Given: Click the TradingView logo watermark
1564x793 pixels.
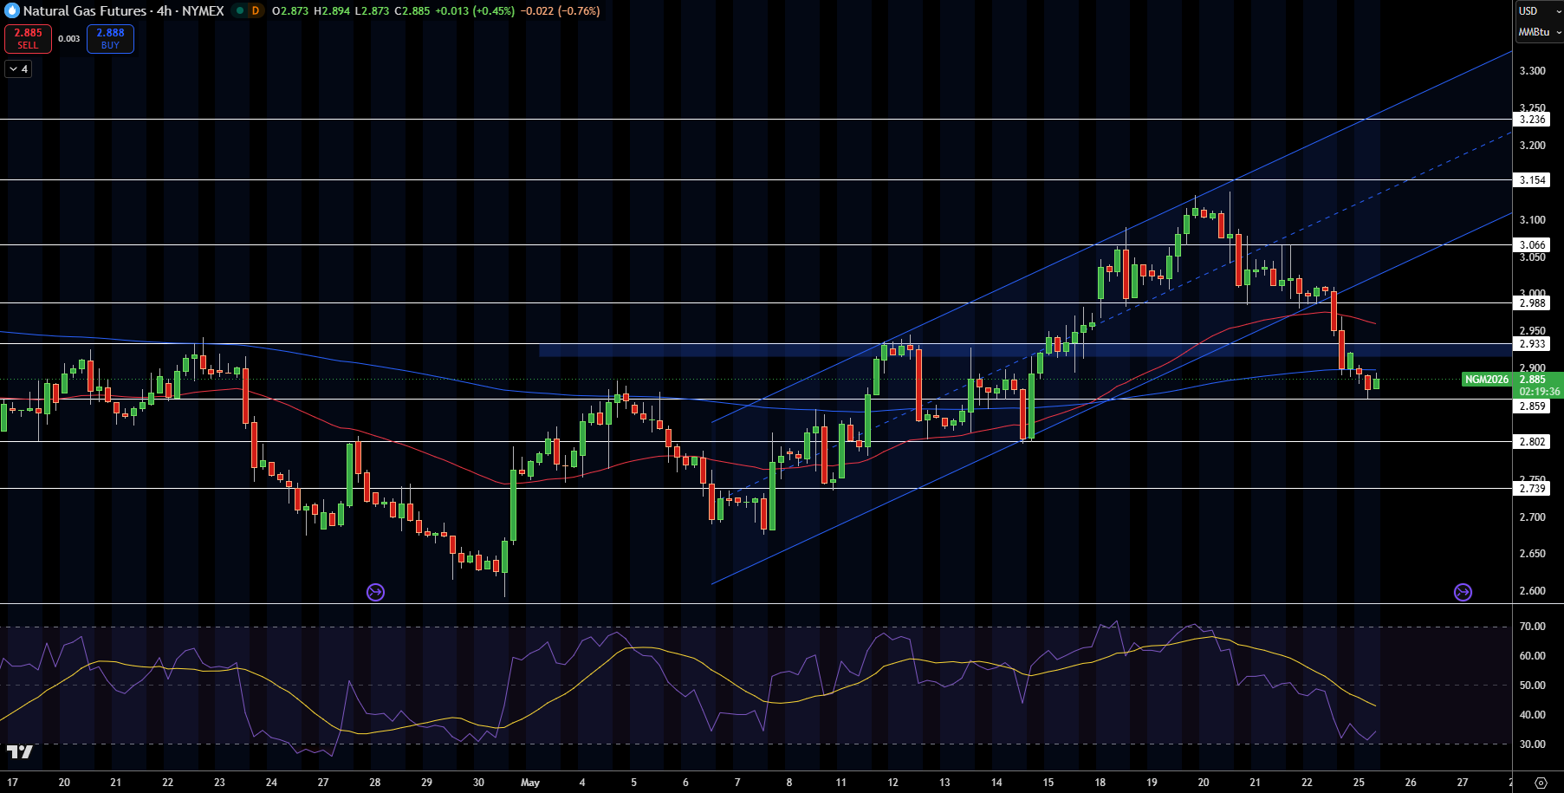Looking at the screenshot, I should [19, 751].
